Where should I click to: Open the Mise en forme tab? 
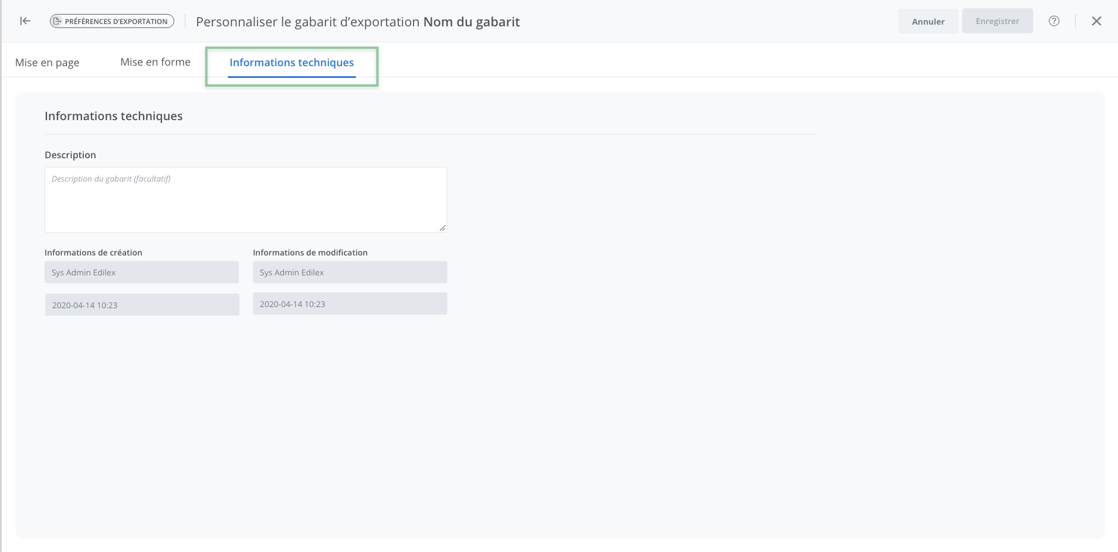(x=155, y=62)
